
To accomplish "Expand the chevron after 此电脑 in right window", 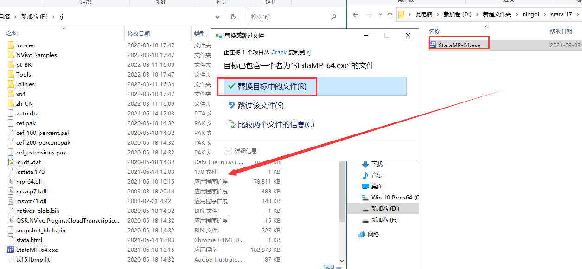I will click(x=438, y=14).
